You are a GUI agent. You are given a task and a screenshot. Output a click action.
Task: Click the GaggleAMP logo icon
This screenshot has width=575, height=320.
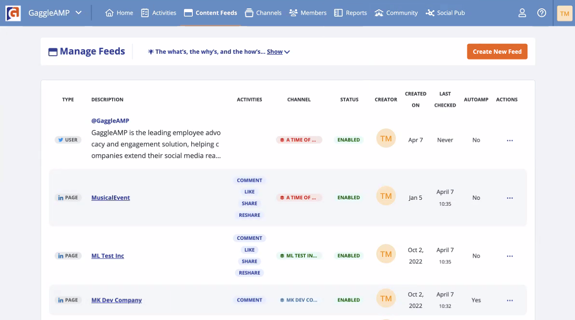pyautogui.click(x=13, y=13)
